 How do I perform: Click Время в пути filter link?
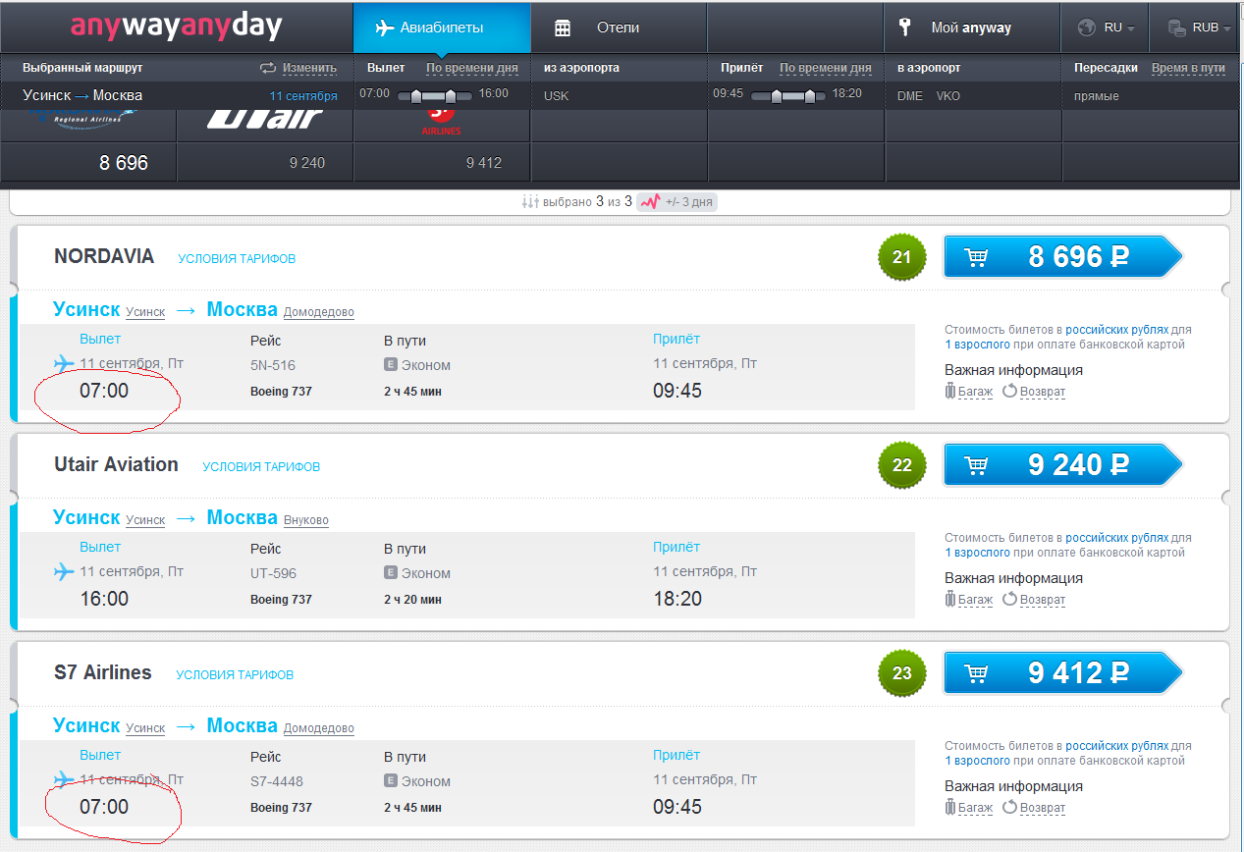[1188, 68]
